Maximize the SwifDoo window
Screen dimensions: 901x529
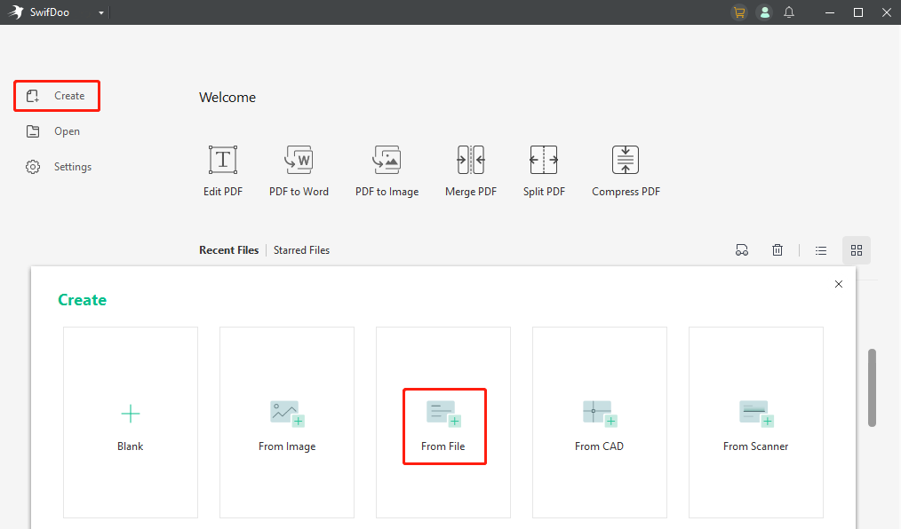857,12
